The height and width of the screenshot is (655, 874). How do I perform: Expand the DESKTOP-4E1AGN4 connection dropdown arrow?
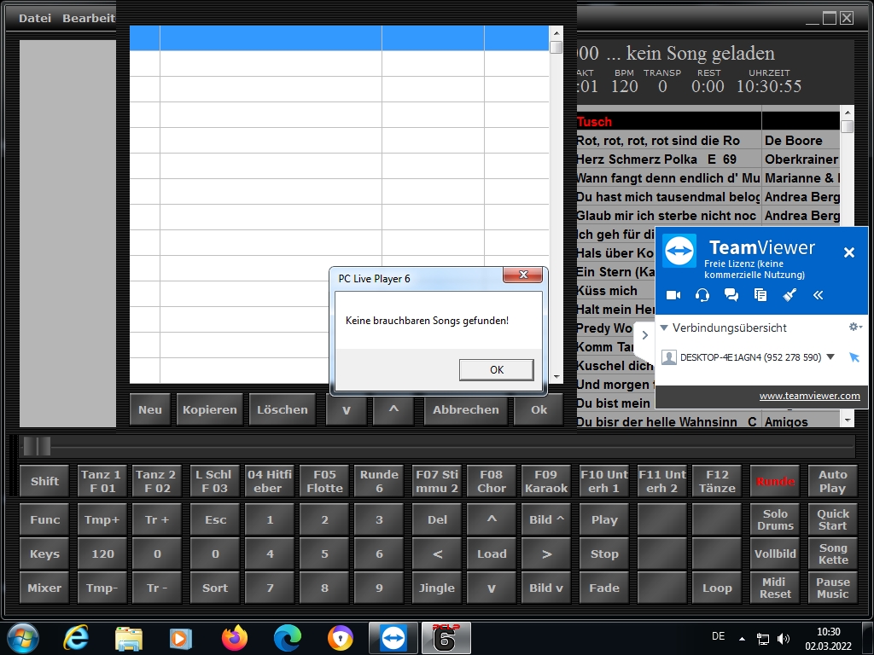830,357
